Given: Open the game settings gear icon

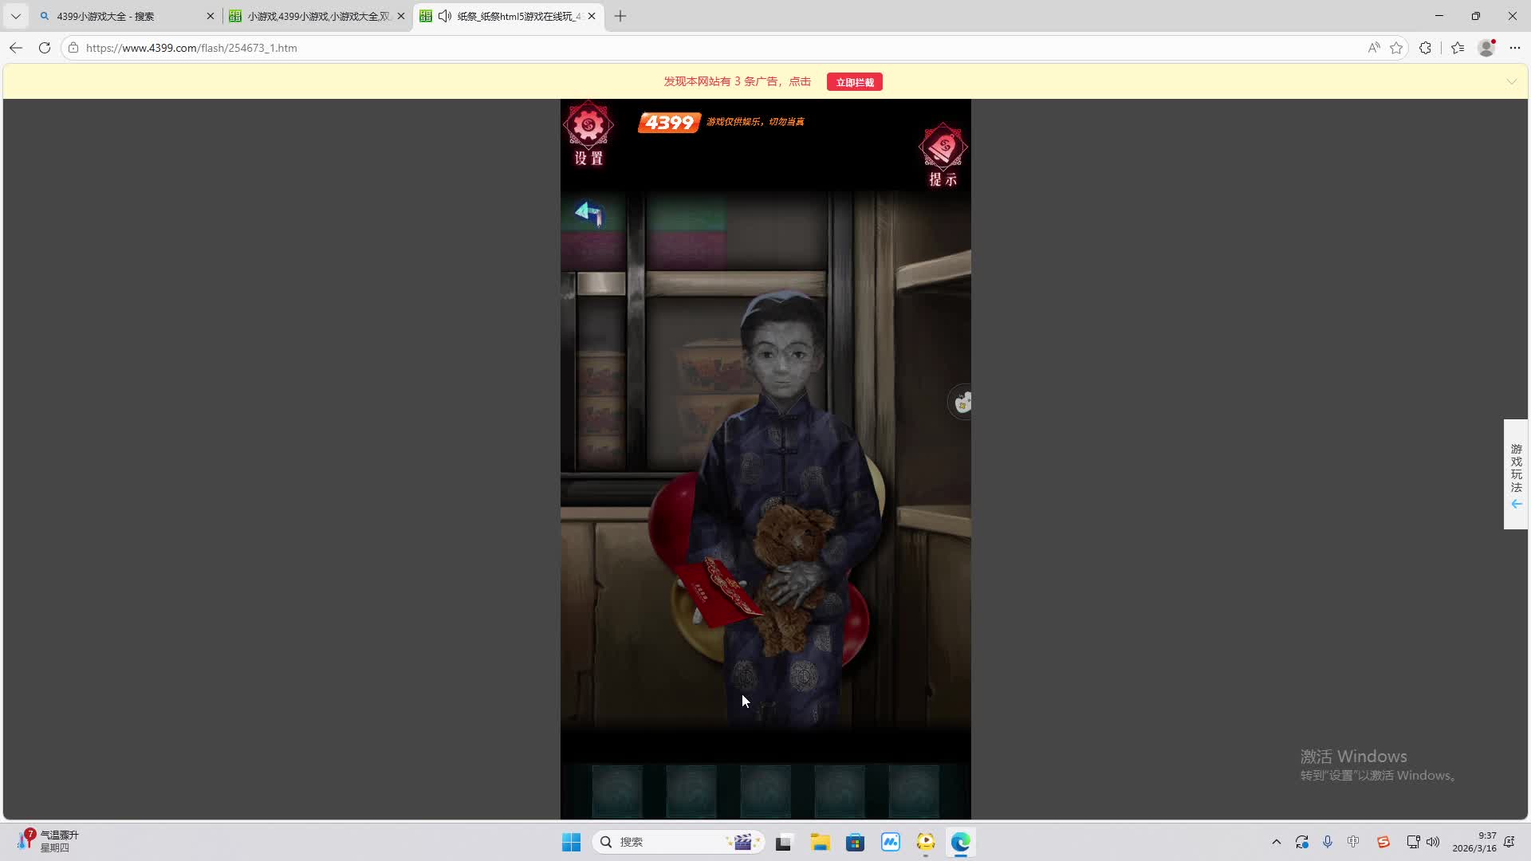Looking at the screenshot, I should [588, 126].
